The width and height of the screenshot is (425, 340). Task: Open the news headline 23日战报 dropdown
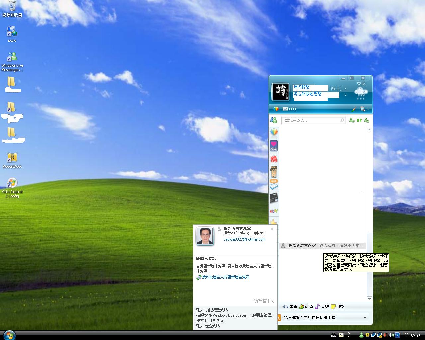(x=365, y=318)
